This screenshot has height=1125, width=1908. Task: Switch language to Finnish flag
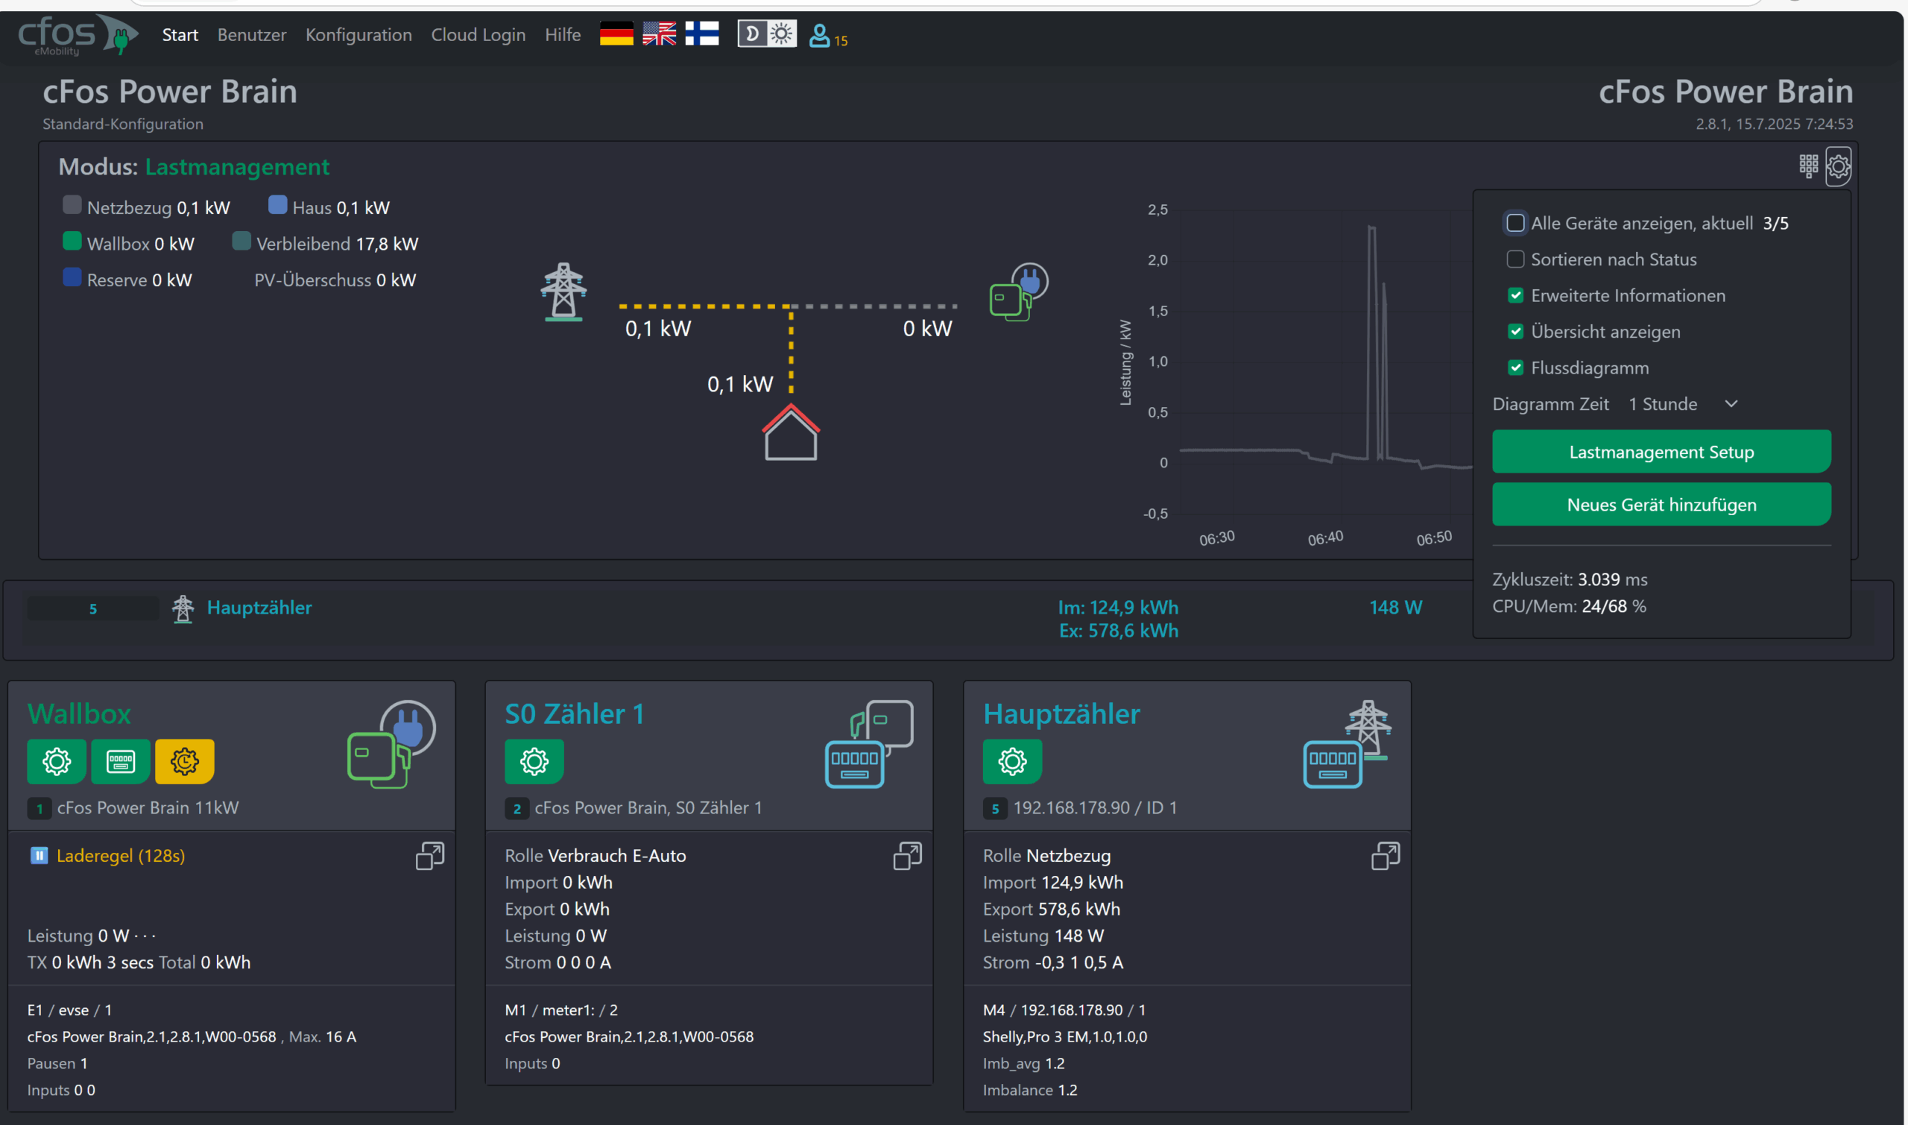click(701, 34)
